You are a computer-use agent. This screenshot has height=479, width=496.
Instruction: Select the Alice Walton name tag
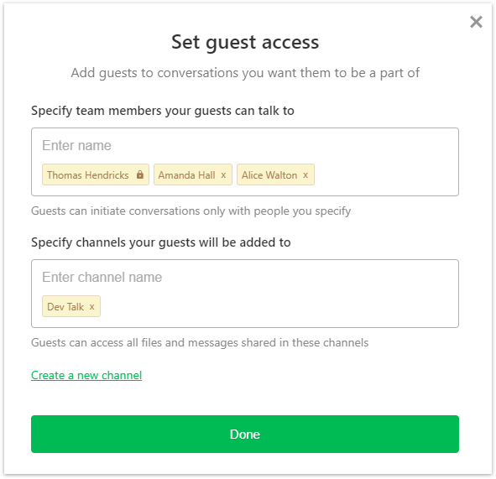point(275,174)
